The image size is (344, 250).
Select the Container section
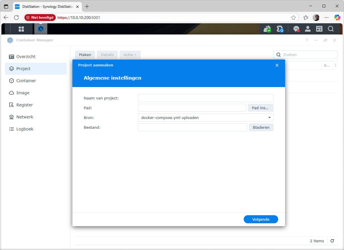pos(26,81)
